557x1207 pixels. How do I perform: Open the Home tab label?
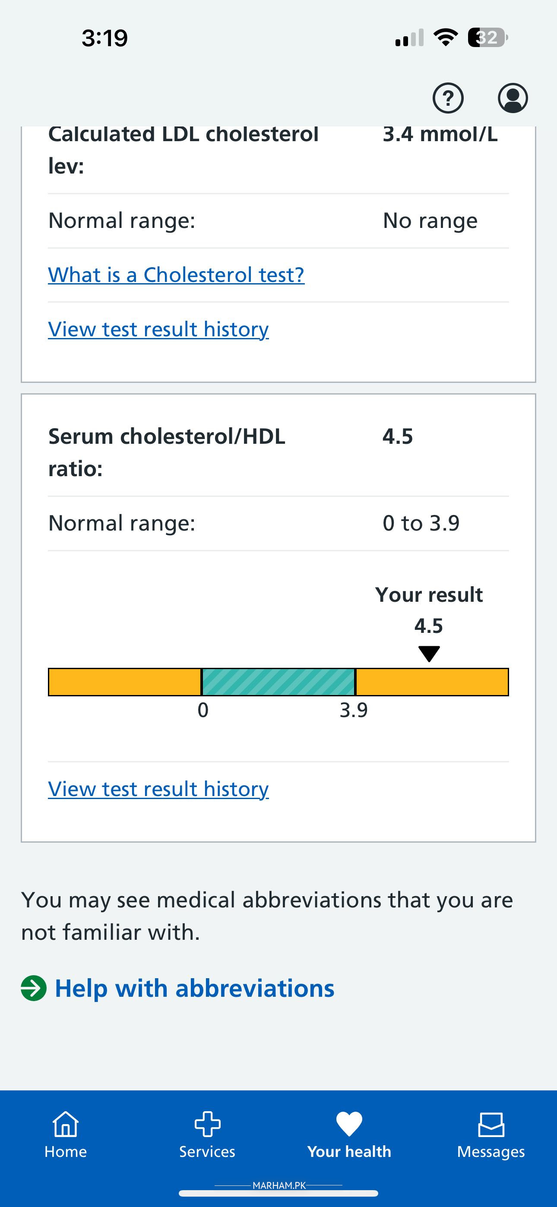pos(66,1151)
